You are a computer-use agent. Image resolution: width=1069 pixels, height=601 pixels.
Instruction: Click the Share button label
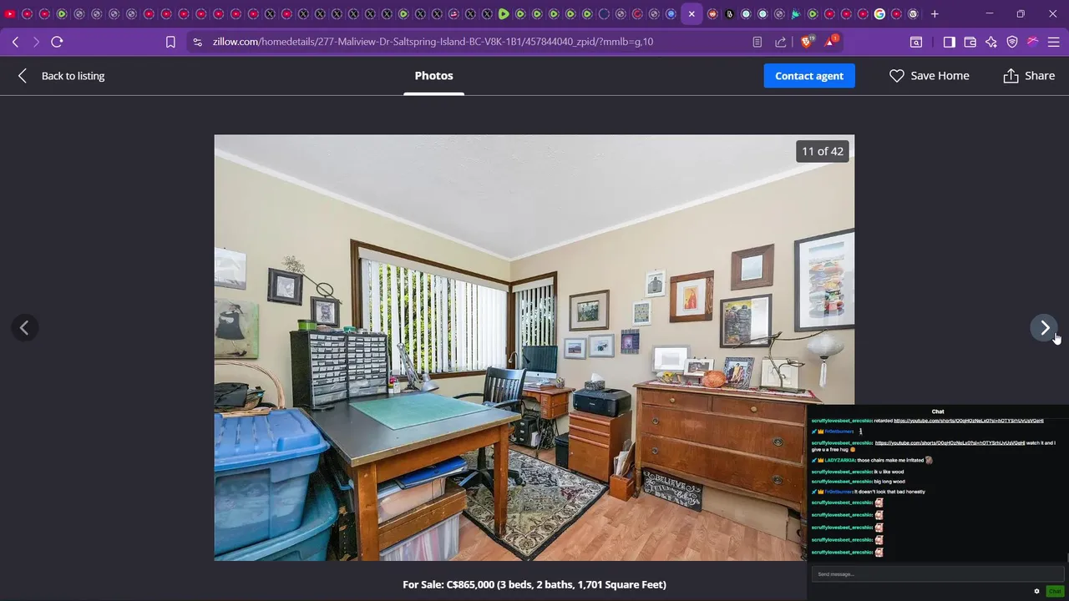point(1040,76)
